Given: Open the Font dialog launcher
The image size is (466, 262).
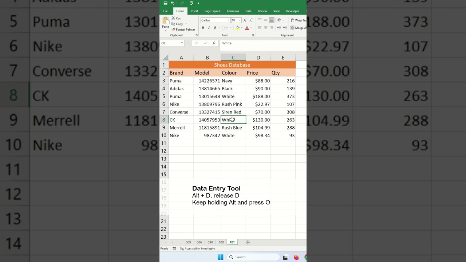Looking at the screenshot, I should pyautogui.click(x=253, y=35).
